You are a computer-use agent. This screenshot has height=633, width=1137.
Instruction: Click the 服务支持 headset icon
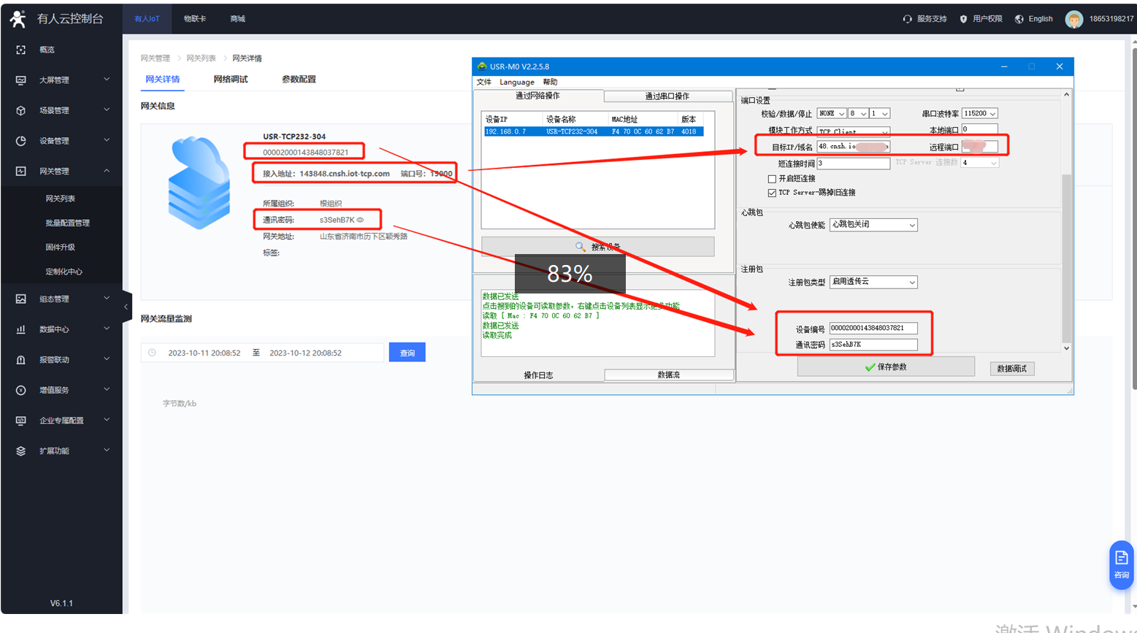pyautogui.click(x=907, y=19)
